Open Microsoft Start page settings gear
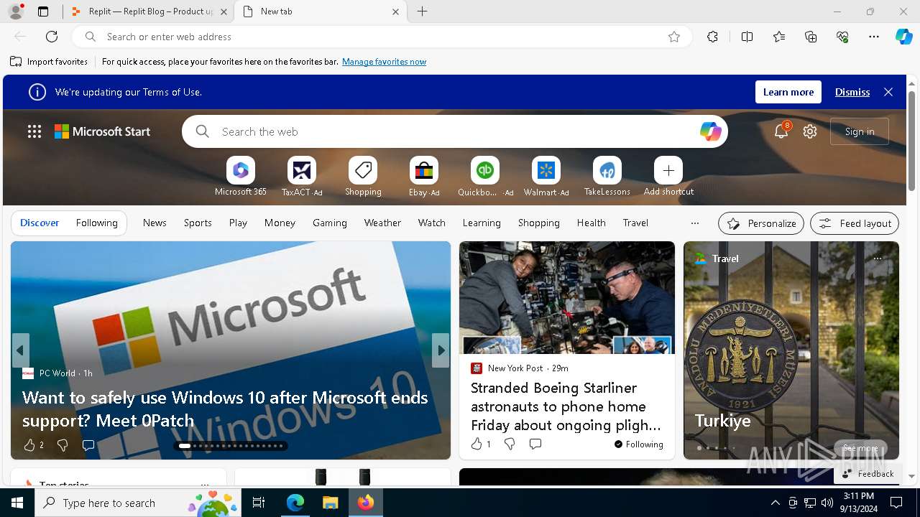This screenshot has height=517, width=920. click(810, 131)
